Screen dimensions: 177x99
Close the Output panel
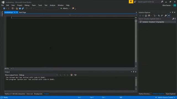point(136,72)
